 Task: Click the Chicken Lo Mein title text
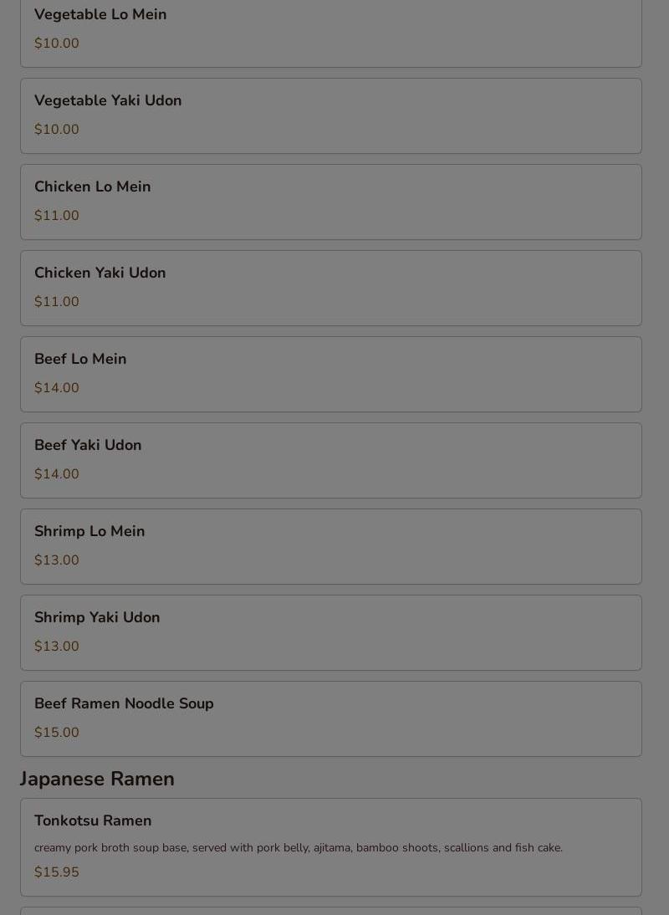pyautogui.click(x=93, y=187)
